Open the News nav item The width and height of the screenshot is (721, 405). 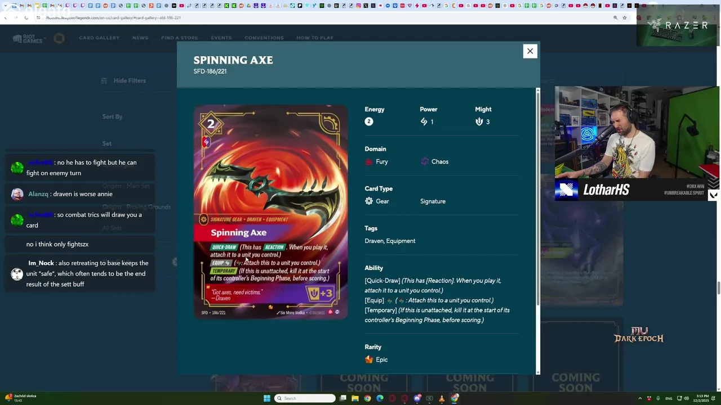point(140,38)
